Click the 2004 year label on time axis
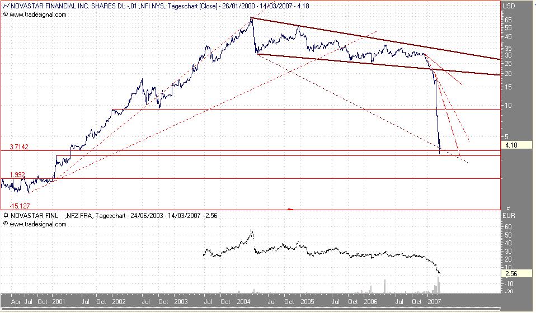 (244, 302)
